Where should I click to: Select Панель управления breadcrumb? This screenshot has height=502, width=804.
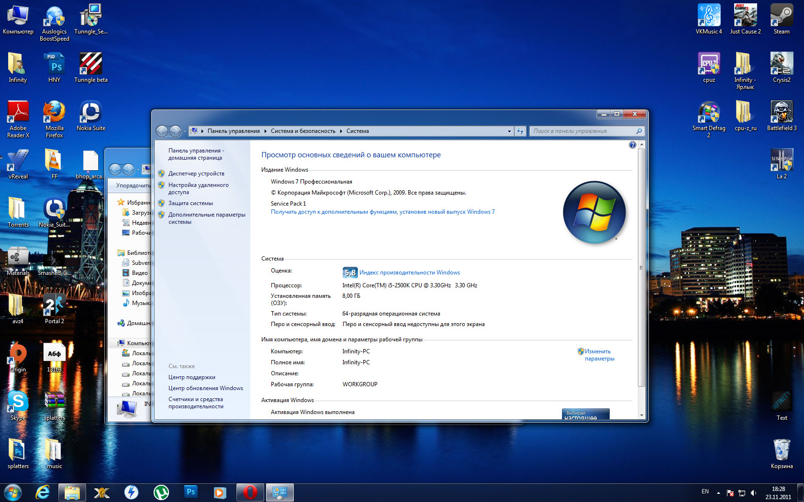point(234,131)
